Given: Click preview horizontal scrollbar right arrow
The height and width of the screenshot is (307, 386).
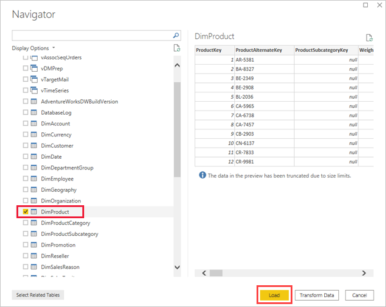Looking at the screenshot, I should click(364, 273).
